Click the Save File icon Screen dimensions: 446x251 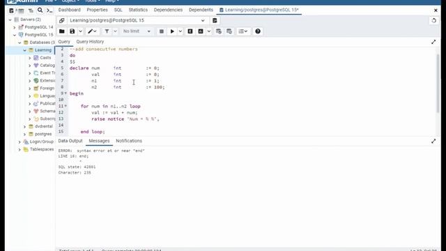[72, 31]
